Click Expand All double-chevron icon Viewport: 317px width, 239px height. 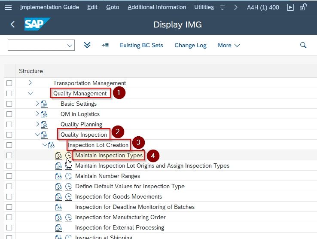pyautogui.click(x=87, y=45)
